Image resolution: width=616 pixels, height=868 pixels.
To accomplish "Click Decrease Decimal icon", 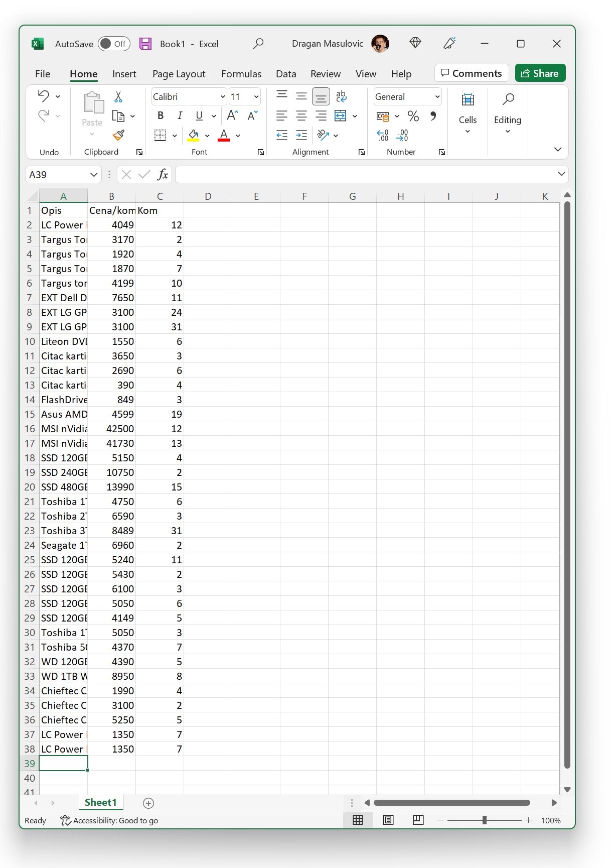I will 402,135.
